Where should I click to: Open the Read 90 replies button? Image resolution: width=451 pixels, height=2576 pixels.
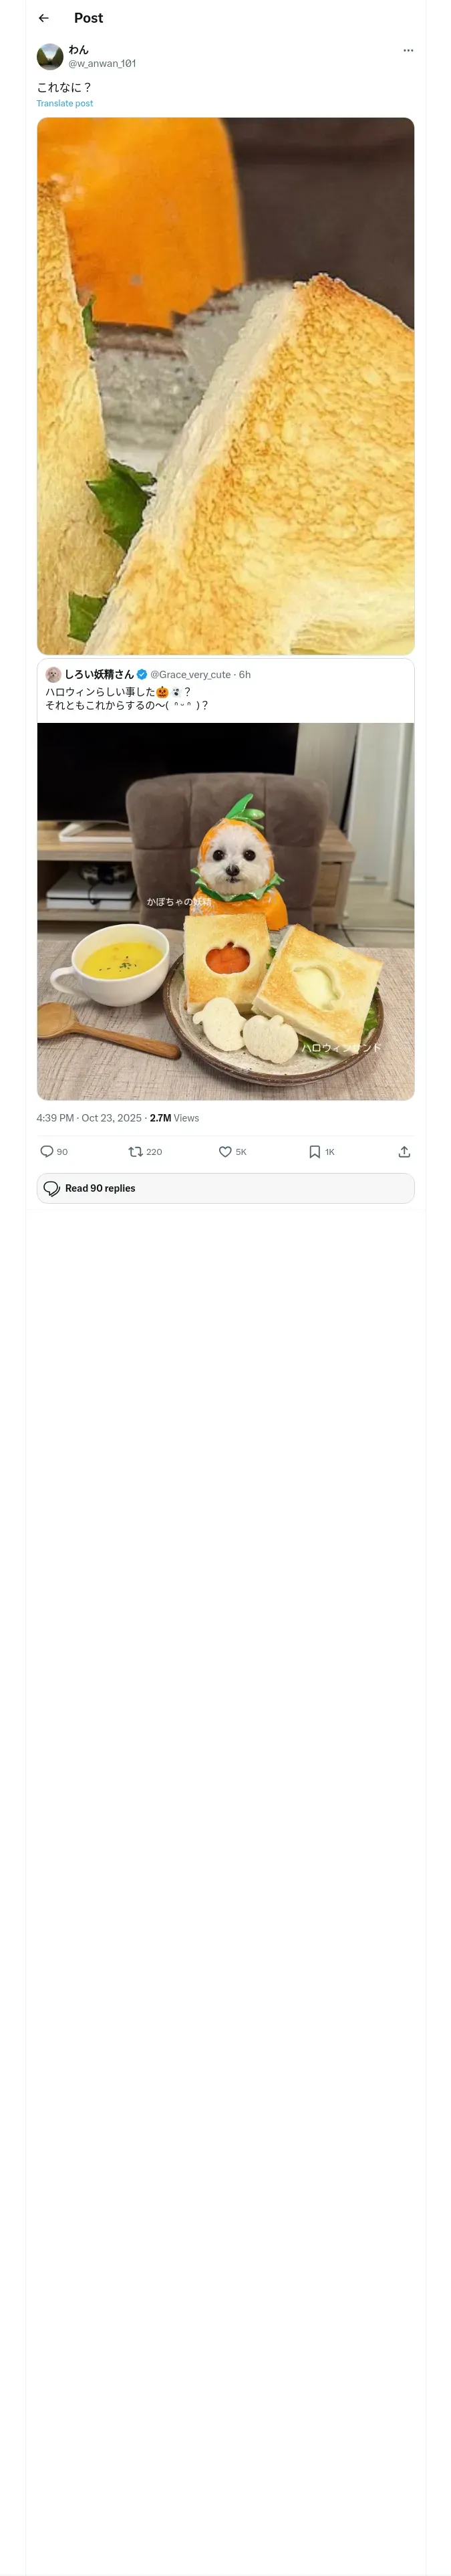tap(225, 1188)
